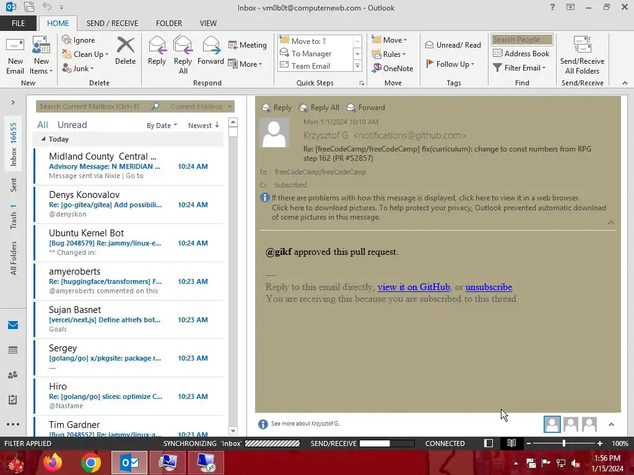634x475 pixels.
Task: Open email from Ubuntu Kernel Bot
Action: click(x=129, y=242)
